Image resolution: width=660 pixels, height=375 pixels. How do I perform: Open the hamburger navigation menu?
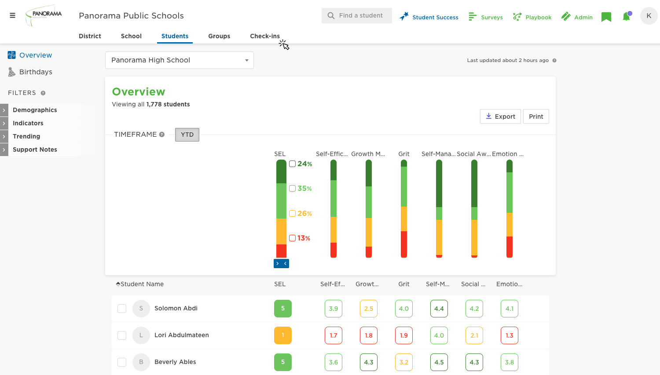pyautogui.click(x=12, y=15)
